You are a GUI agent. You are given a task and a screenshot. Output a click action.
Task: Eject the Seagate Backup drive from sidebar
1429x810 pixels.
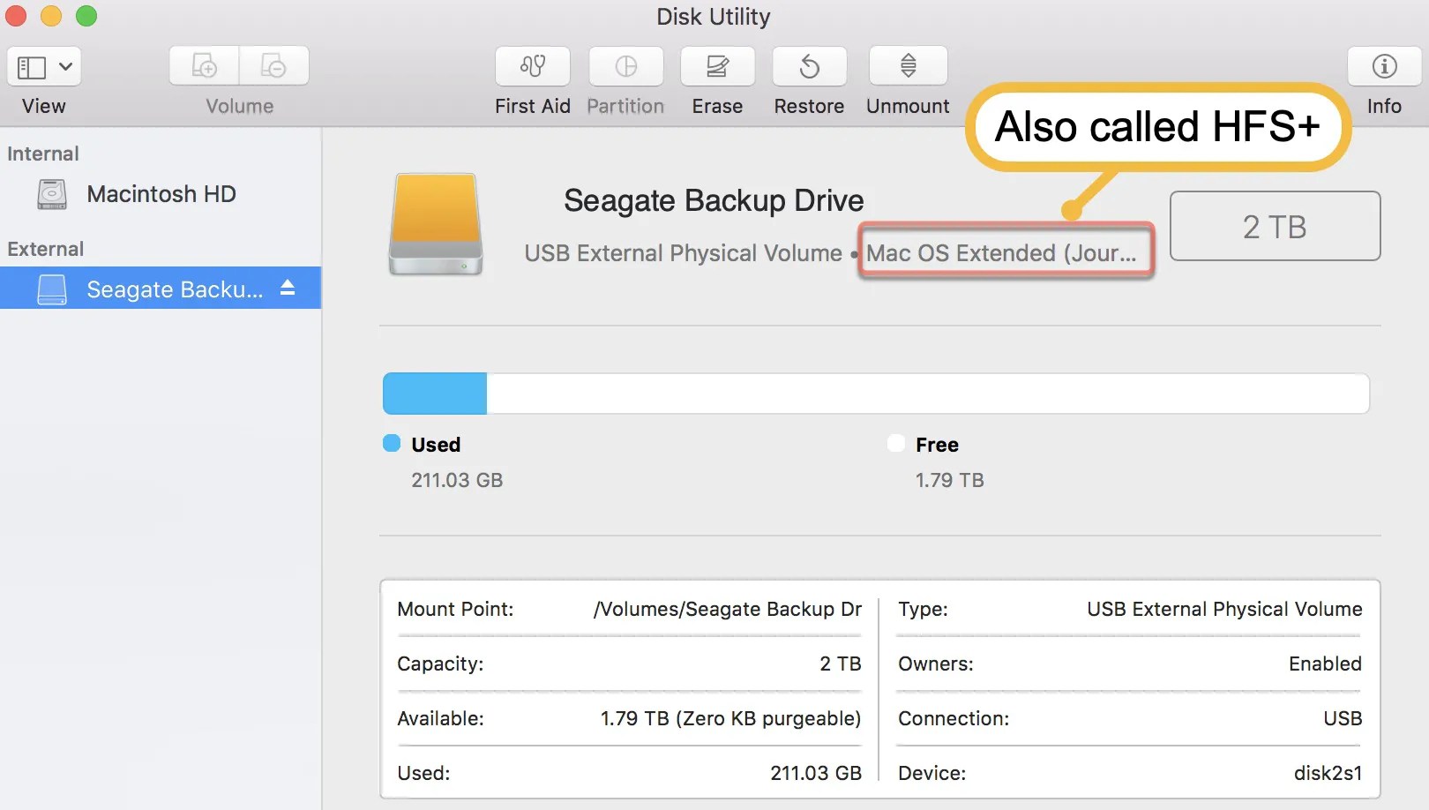pyautogui.click(x=288, y=288)
